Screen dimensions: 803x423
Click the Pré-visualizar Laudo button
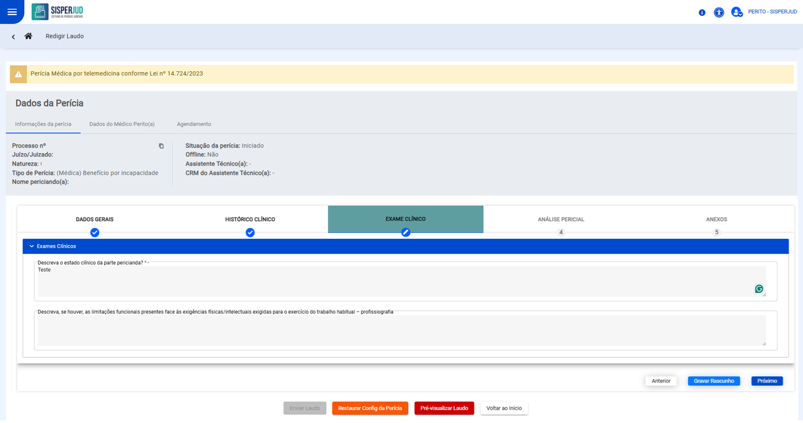(444, 408)
